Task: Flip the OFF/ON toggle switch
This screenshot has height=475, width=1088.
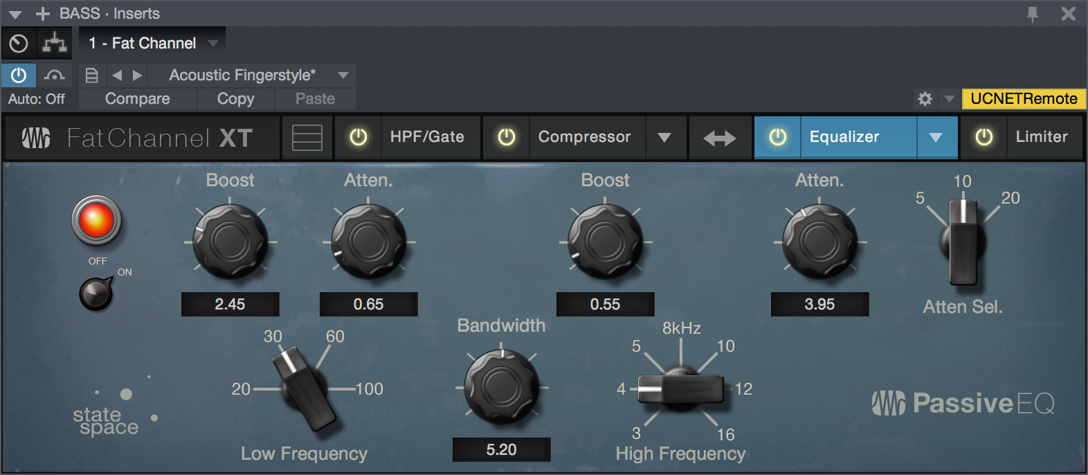Action: click(96, 293)
